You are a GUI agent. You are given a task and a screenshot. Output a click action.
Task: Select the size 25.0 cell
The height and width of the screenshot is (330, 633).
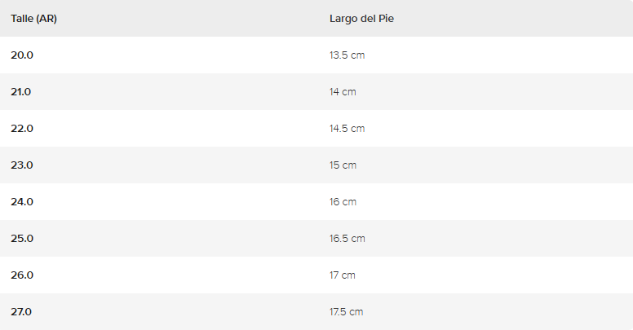pyautogui.click(x=22, y=238)
